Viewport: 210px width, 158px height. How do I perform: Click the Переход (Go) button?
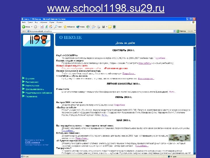(x=181, y=31)
